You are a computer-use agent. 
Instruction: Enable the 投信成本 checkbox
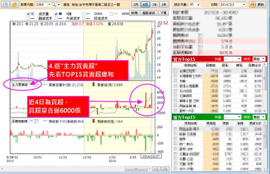click(84, 18)
